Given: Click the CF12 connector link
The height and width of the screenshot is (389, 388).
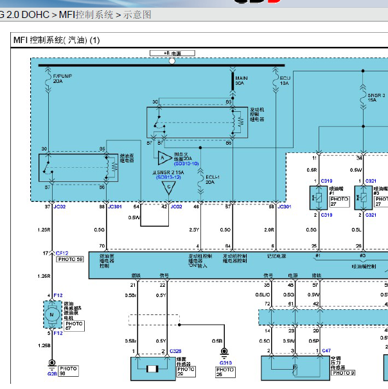Looking at the screenshot, I should click(62, 253).
